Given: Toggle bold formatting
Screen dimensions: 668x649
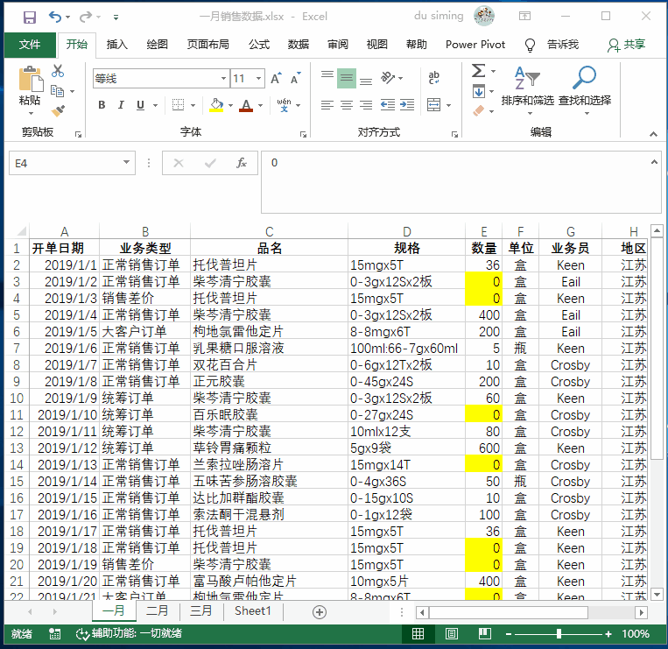Looking at the screenshot, I should tap(102, 105).
